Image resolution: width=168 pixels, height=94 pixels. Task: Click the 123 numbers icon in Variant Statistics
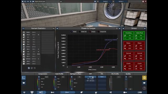click(23, 28)
